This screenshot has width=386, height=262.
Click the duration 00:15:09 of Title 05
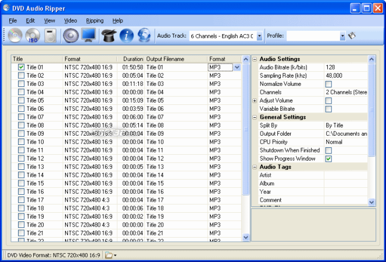pyautogui.click(x=133, y=100)
